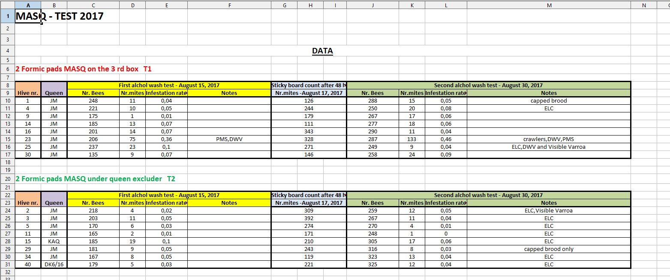Click Second alchol wash test header in T2
The height and width of the screenshot is (280, 670).
coord(489,195)
